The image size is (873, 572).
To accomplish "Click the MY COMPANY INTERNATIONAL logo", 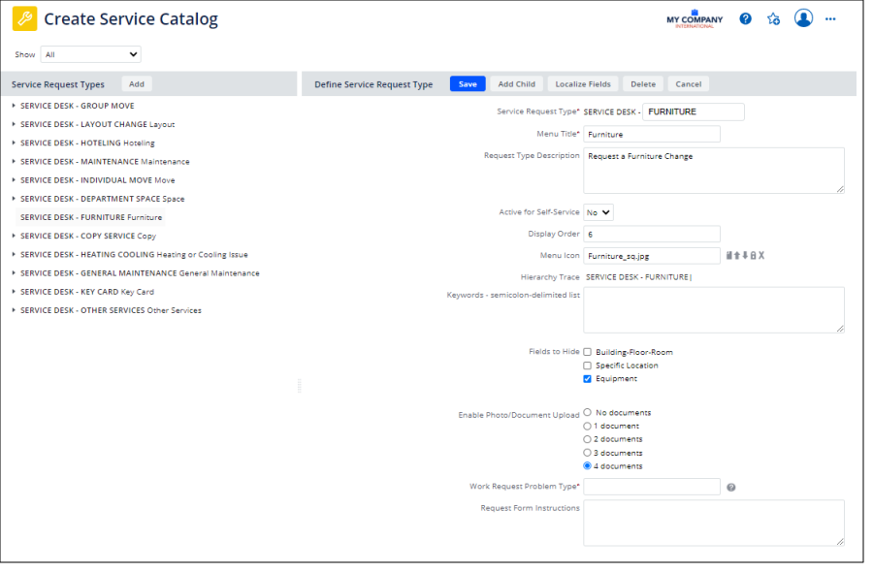I will point(695,17).
